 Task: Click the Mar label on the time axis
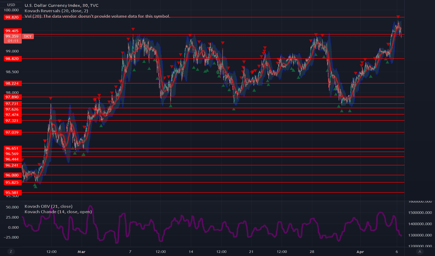(81, 251)
